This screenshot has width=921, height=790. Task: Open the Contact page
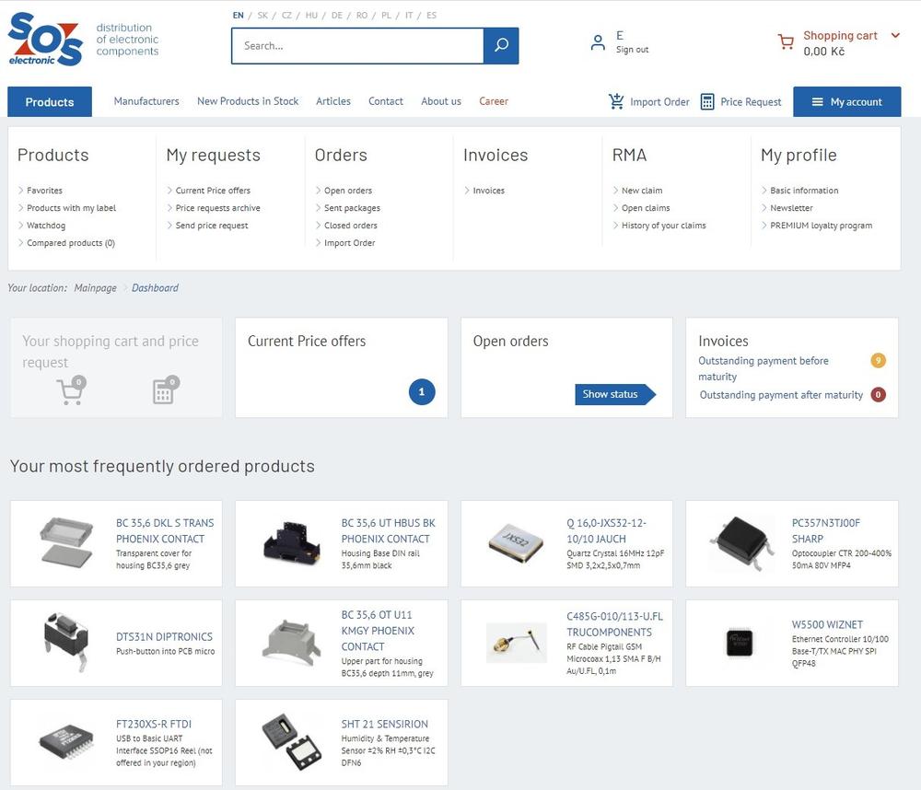click(x=385, y=101)
